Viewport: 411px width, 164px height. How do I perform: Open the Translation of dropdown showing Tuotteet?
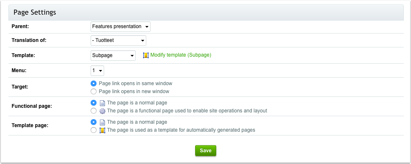click(118, 40)
